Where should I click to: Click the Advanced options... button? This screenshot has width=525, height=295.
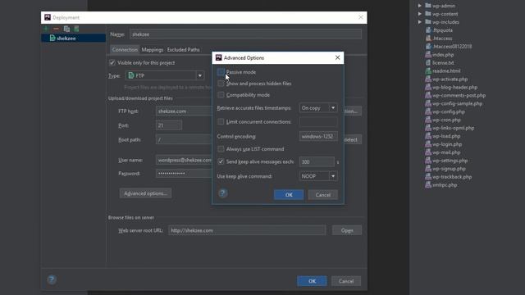(145, 193)
